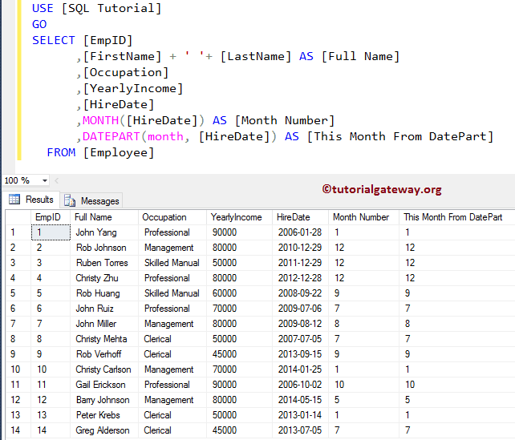Select the HireDate column header
This screenshot has width=515, height=440.
[x=292, y=217]
